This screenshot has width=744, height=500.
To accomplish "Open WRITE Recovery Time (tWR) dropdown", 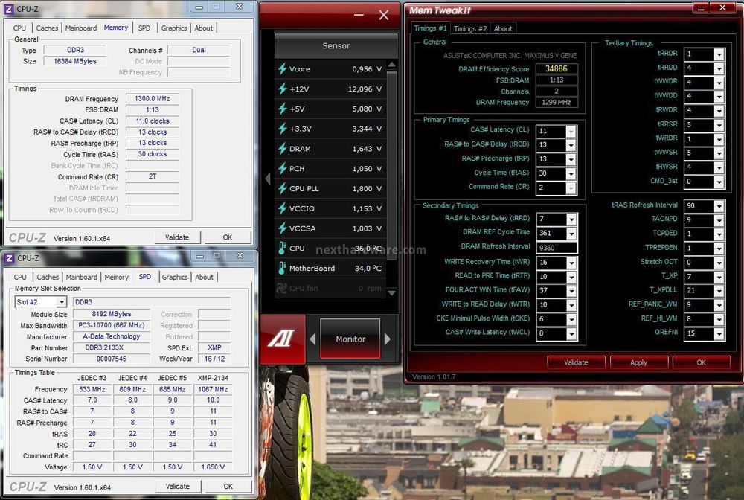I will pos(571,263).
